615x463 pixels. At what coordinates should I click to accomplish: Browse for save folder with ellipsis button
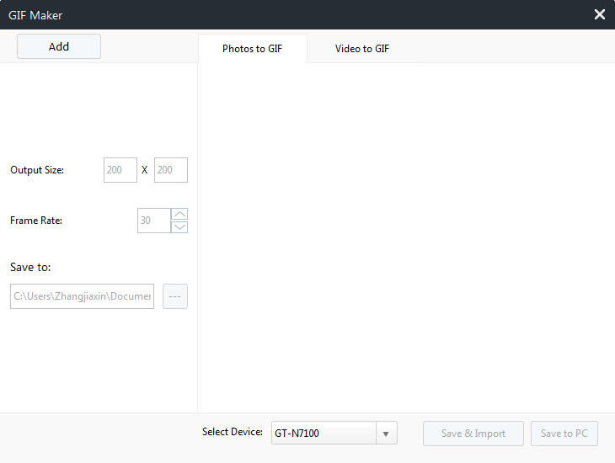point(175,296)
